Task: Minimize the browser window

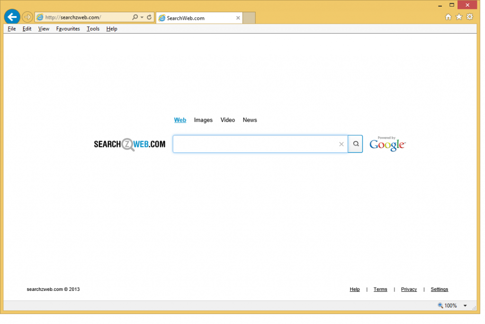Action: (x=440, y=5)
